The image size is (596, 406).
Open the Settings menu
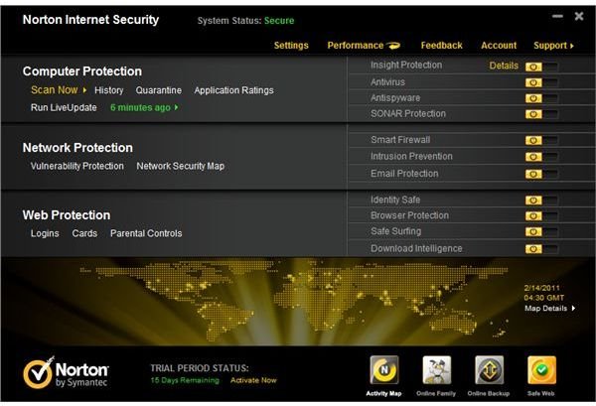291,46
